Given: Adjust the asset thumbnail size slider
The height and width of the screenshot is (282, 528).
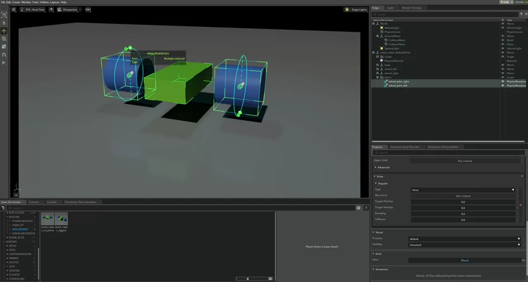Looking at the screenshot, I should [x=247, y=279].
